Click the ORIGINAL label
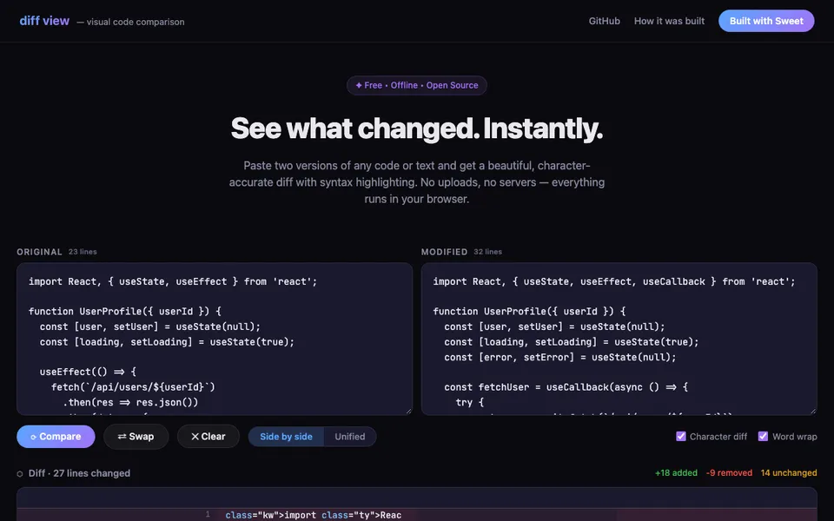Viewport: 834px width, 521px height. pyautogui.click(x=39, y=252)
